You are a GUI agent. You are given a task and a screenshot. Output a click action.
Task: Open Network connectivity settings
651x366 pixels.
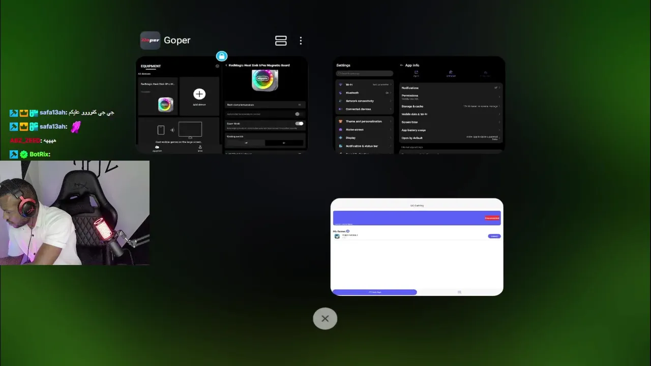(365, 101)
